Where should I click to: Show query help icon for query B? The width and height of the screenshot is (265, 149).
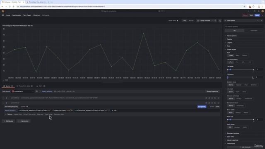[x=206, y=103]
